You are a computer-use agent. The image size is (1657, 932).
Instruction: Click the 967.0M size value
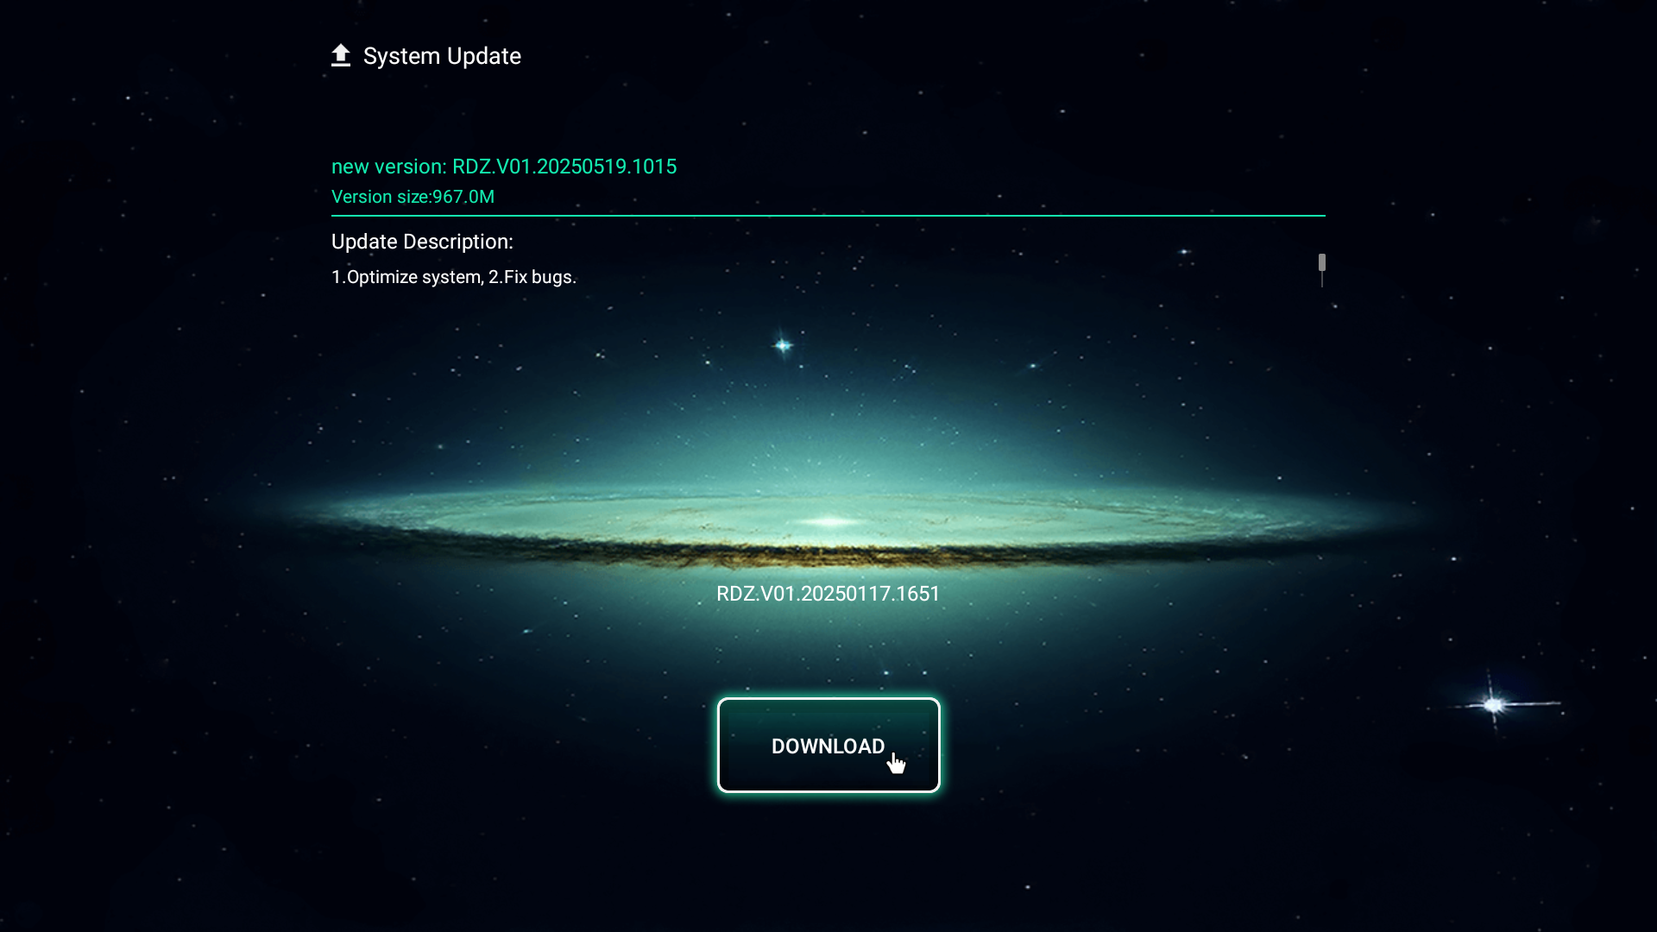click(x=463, y=197)
